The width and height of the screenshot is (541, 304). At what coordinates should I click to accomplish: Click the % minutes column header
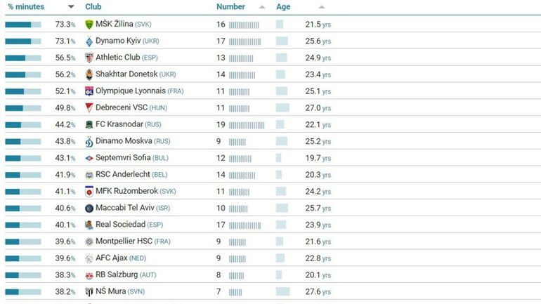tap(26, 7)
